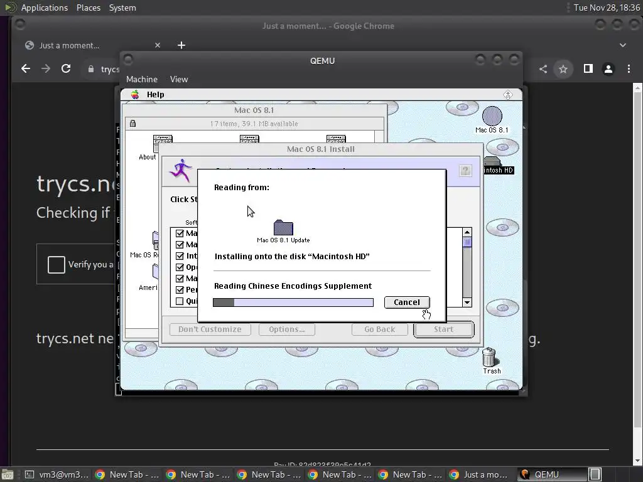Viewport: 643px width, 482px height.
Task: Open the Places menu in top panel
Action: (x=89, y=8)
